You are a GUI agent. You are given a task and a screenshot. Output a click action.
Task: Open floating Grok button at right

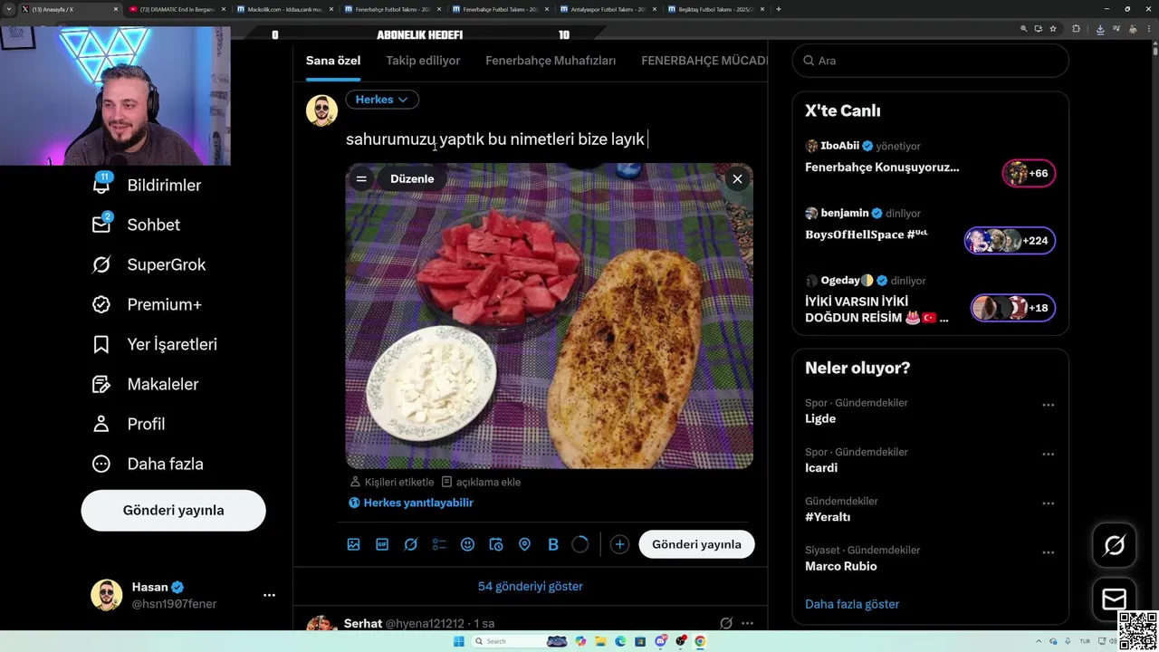tap(1115, 545)
